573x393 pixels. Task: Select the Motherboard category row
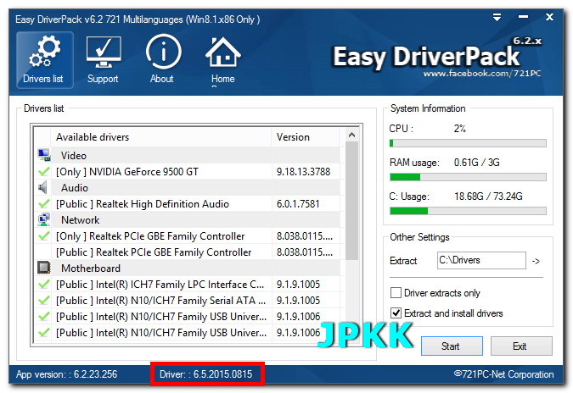pyautogui.click(x=188, y=268)
